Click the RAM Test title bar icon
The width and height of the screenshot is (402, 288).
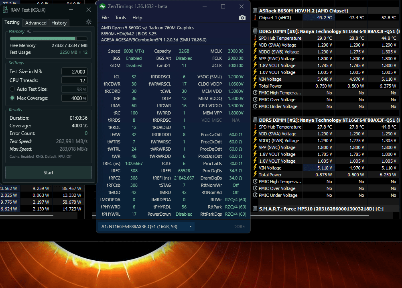[5, 10]
